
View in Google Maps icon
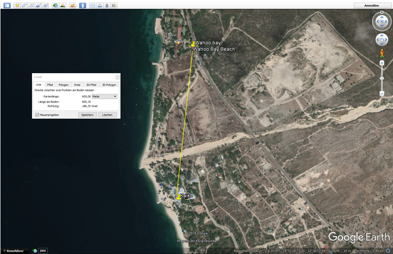(x=114, y=5)
